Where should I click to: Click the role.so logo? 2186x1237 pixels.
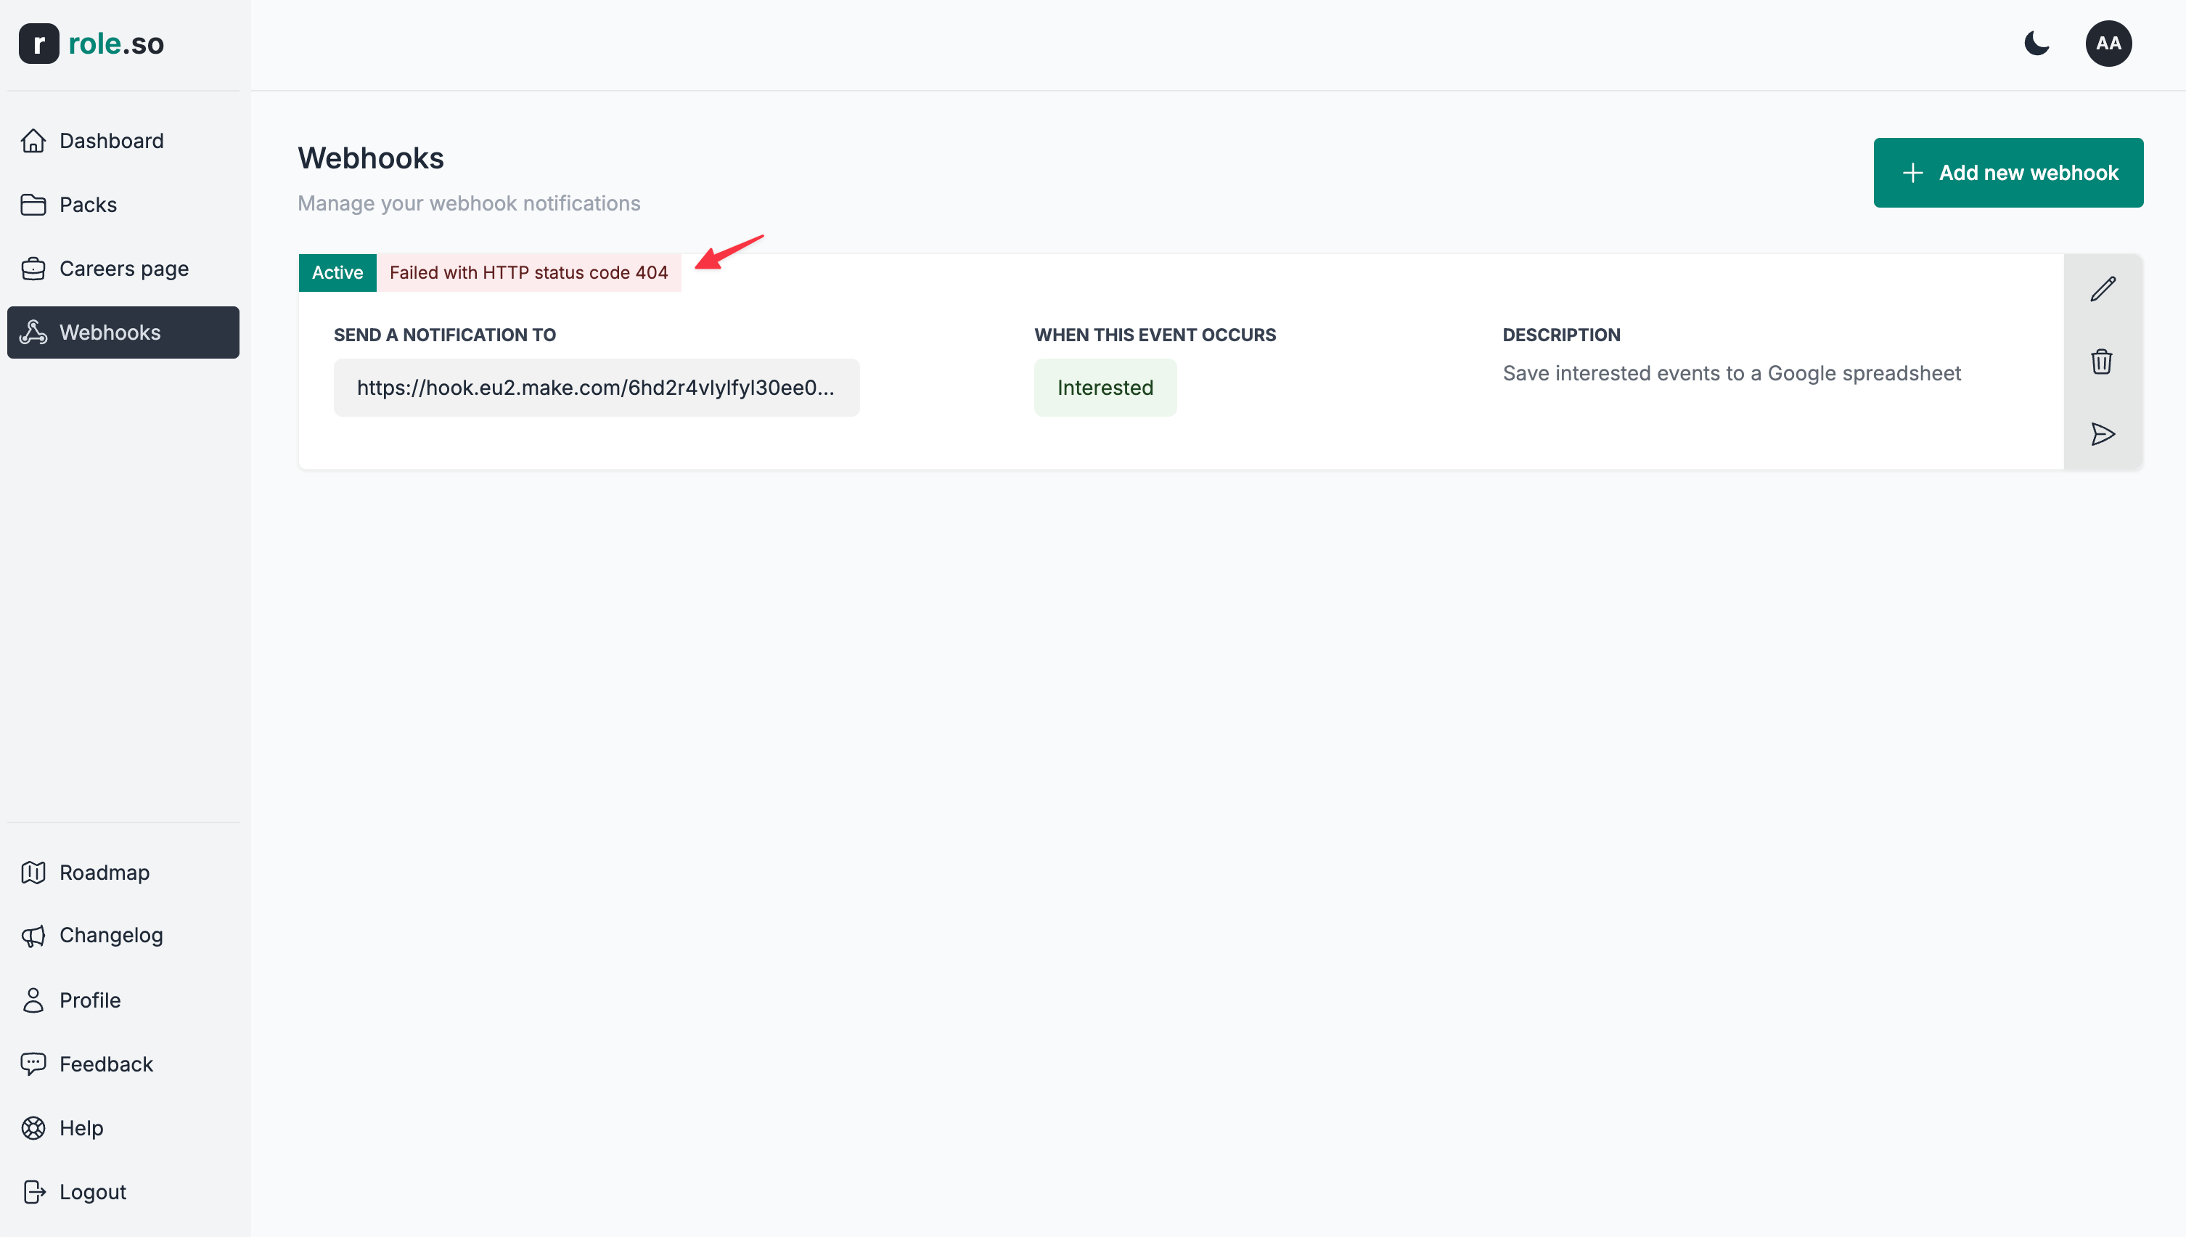click(91, 44)
